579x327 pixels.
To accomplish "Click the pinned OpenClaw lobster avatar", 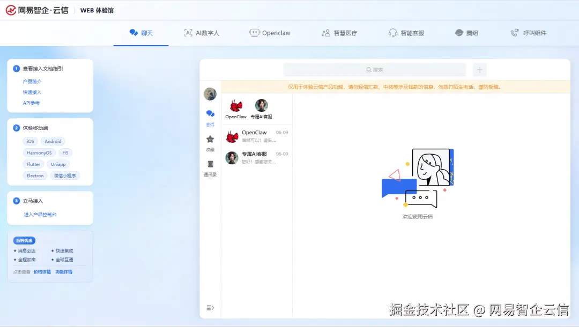I will 236,106.
